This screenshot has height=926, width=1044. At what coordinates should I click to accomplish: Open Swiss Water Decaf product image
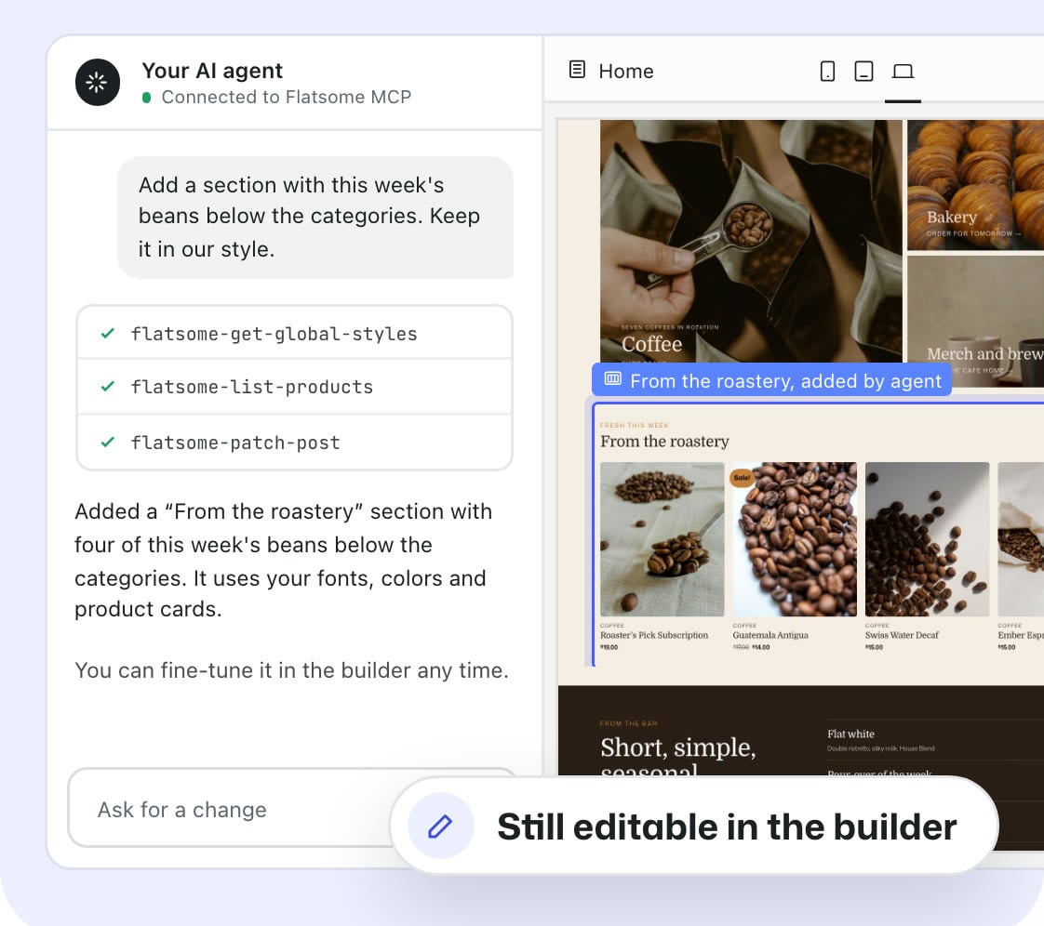pyautogui.click(x=927, y=539)
